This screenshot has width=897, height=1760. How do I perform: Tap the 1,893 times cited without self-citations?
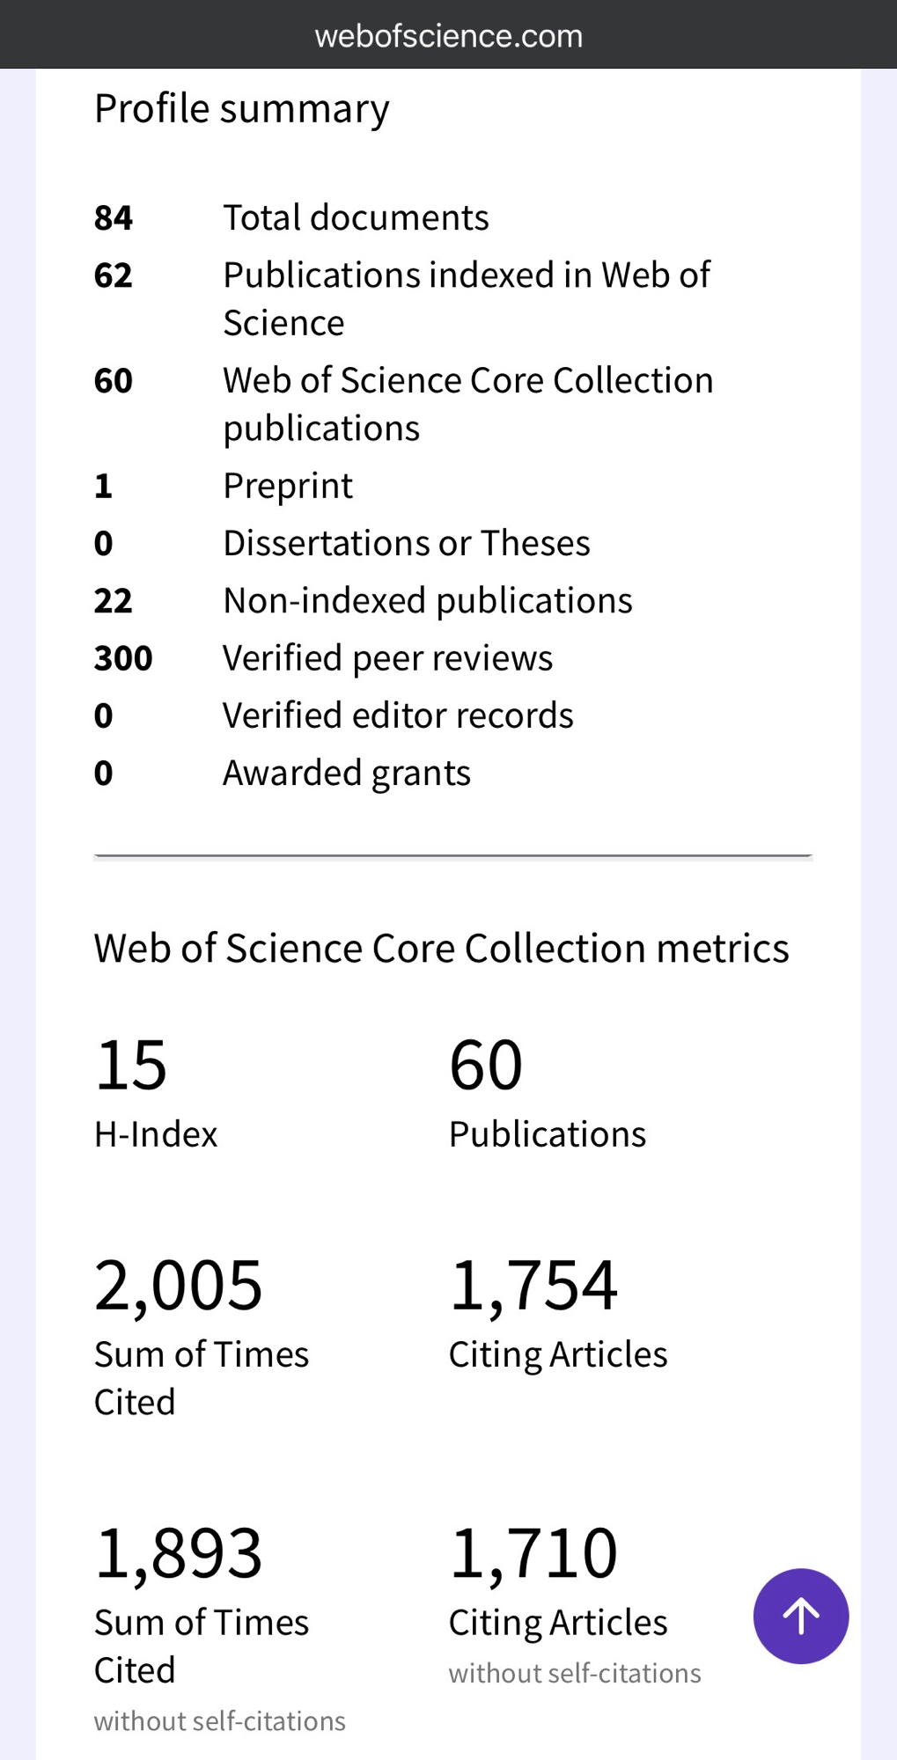[178, 1553]
